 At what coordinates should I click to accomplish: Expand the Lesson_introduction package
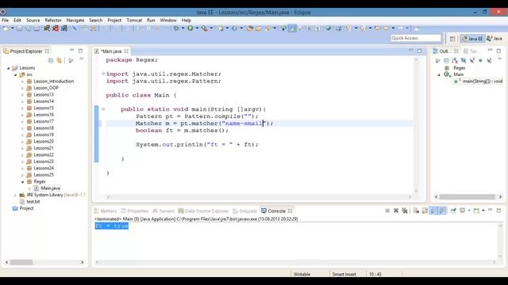22,82
